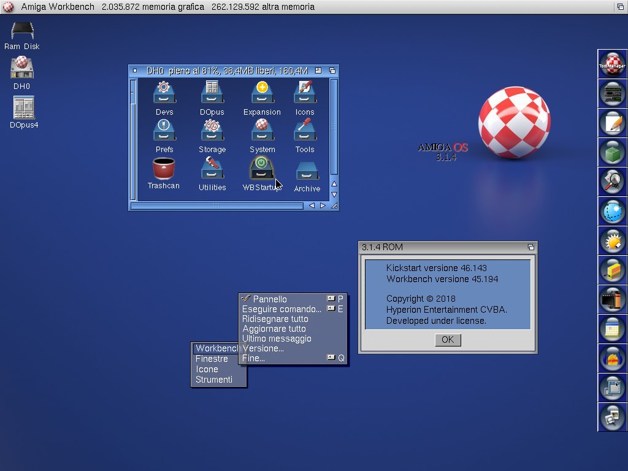The image size is (628, 471).
Task: Choose Eseguire comando... from menu
Action: click(x=293, y=309)
